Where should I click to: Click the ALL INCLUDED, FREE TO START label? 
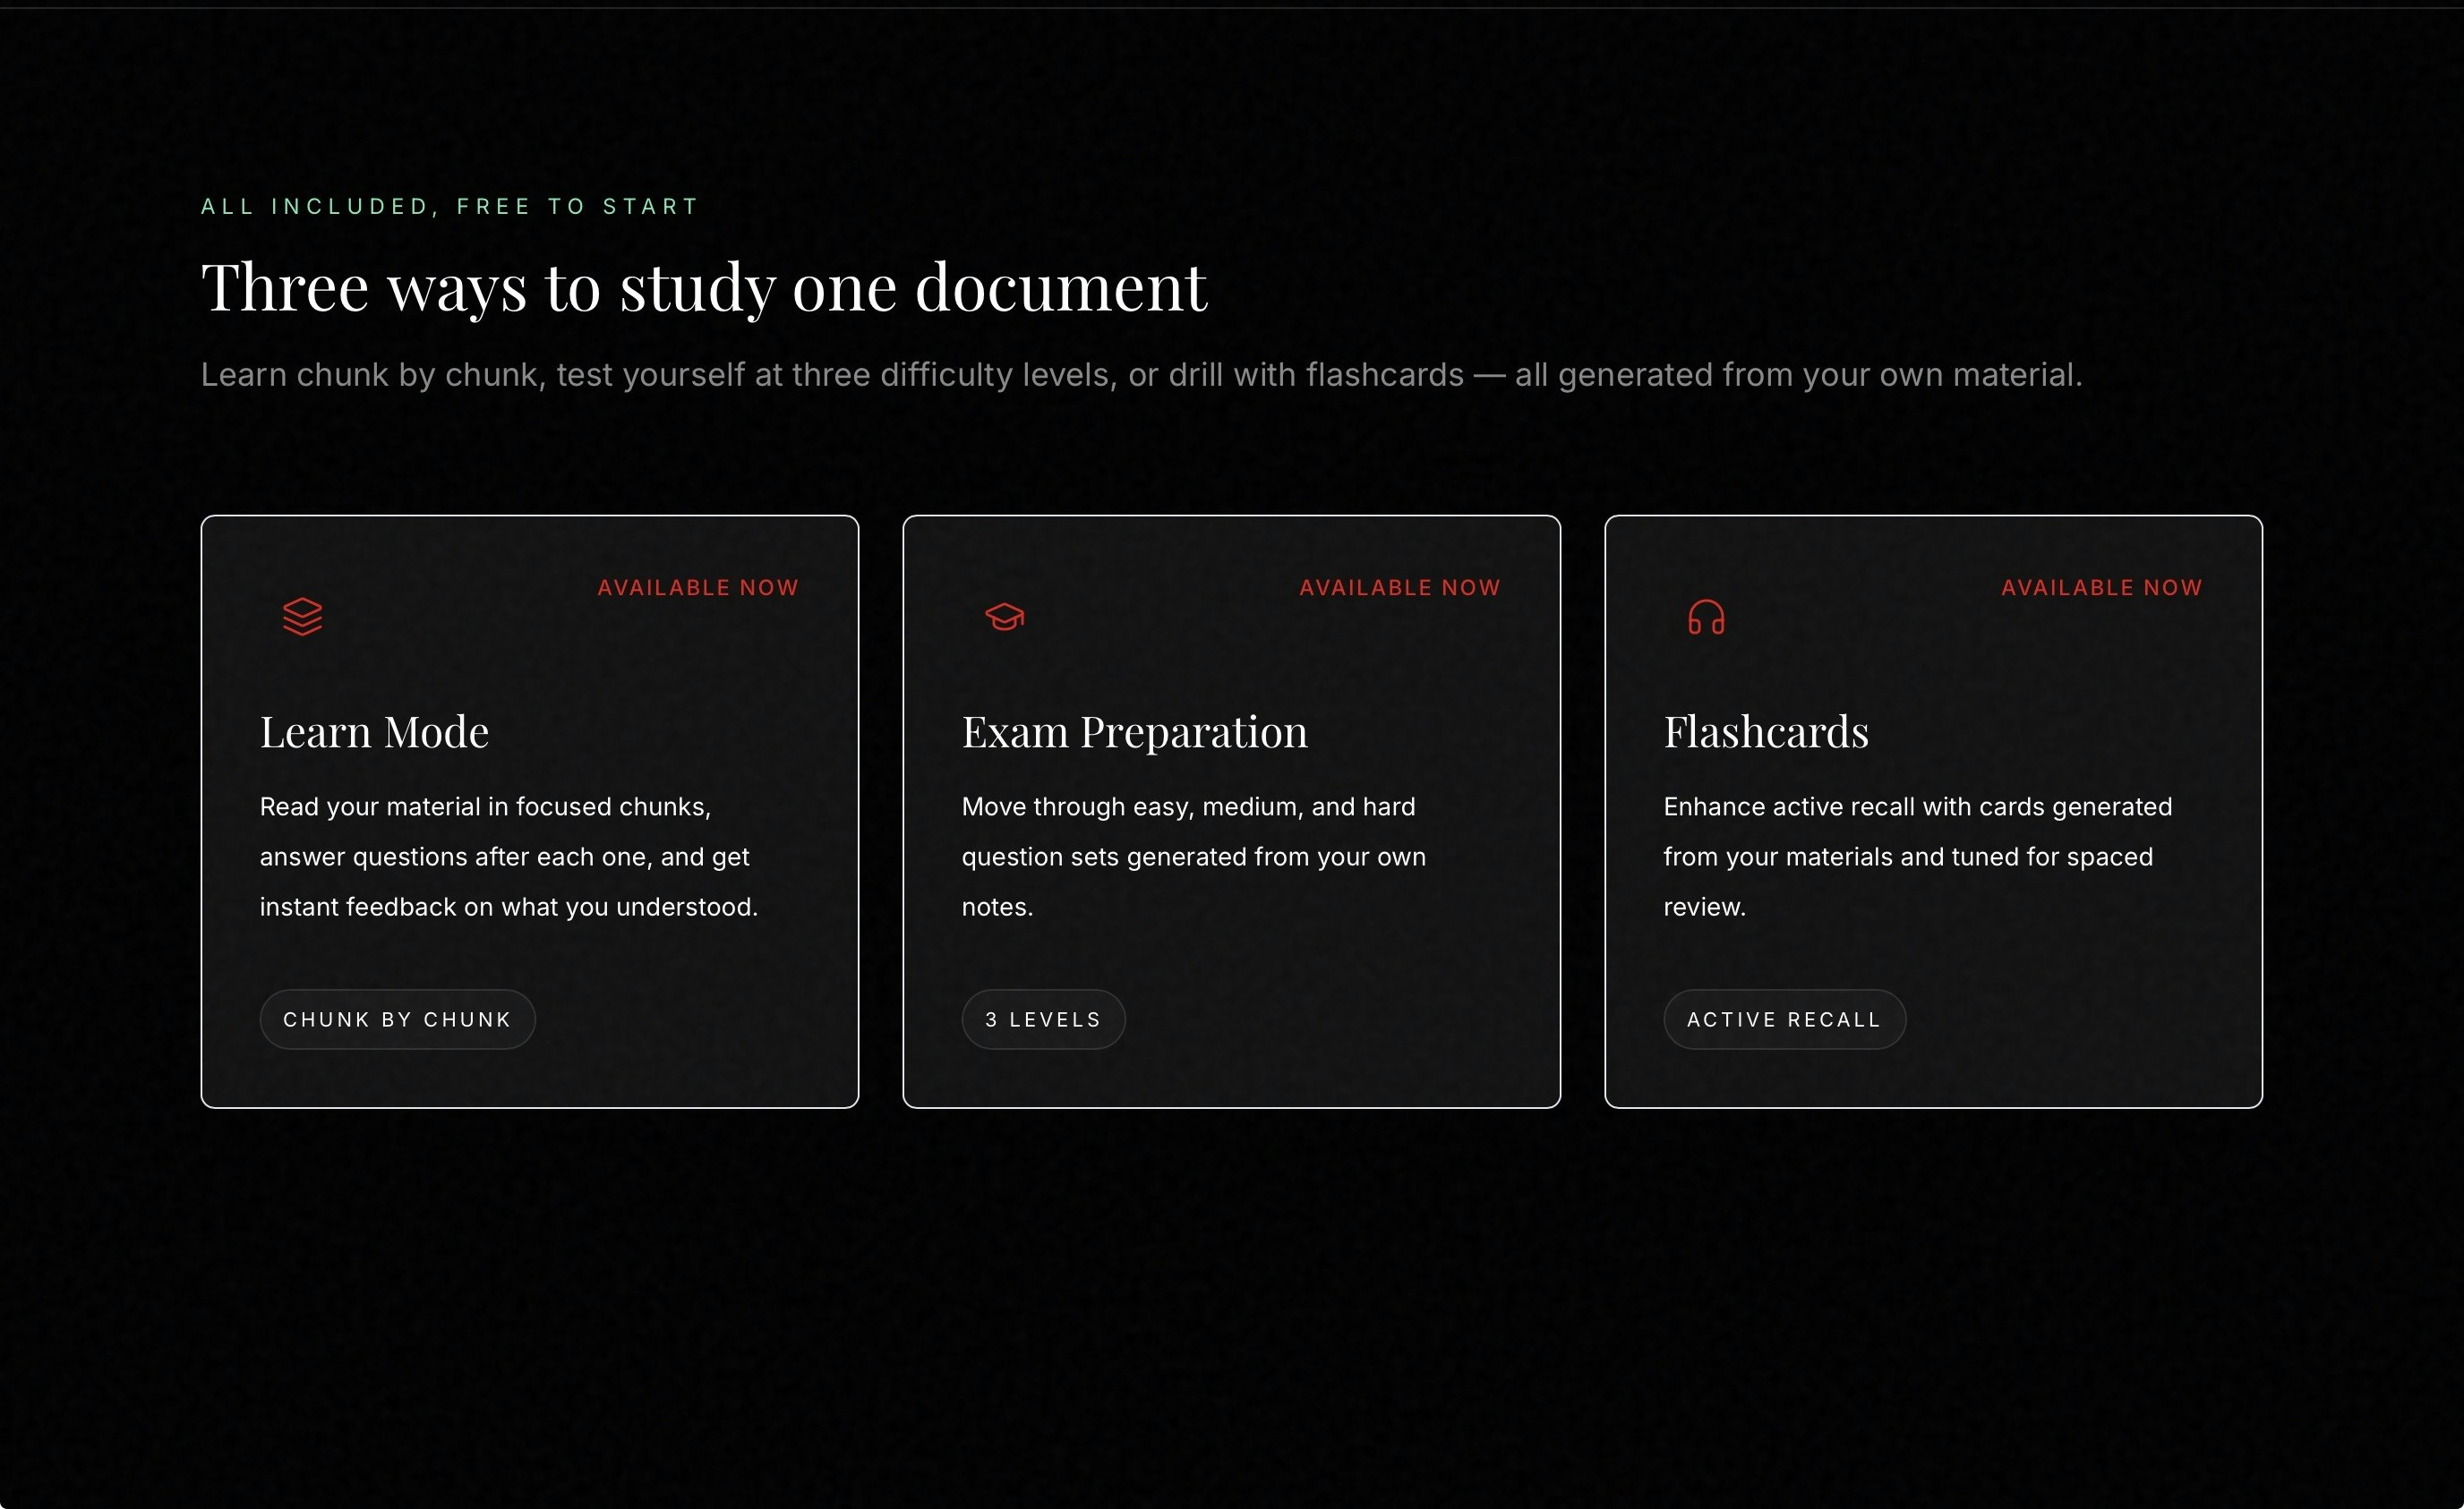click(449, 206)
